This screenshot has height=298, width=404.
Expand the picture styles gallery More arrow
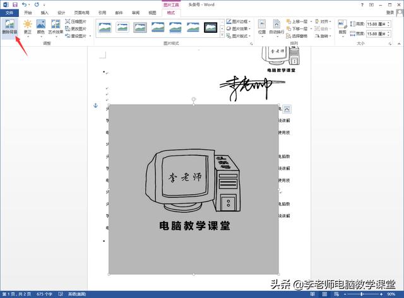222,35
